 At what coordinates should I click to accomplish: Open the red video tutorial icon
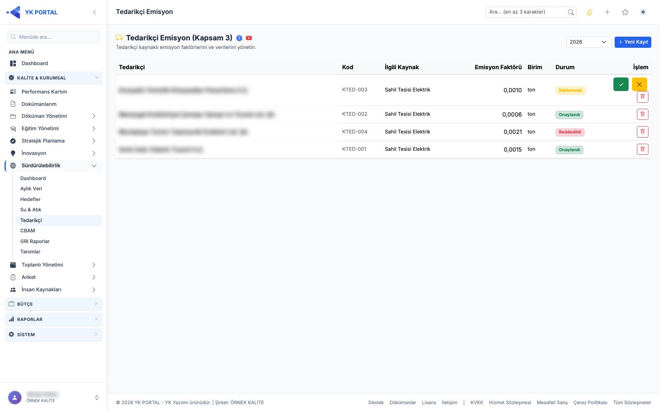(249, 38)
